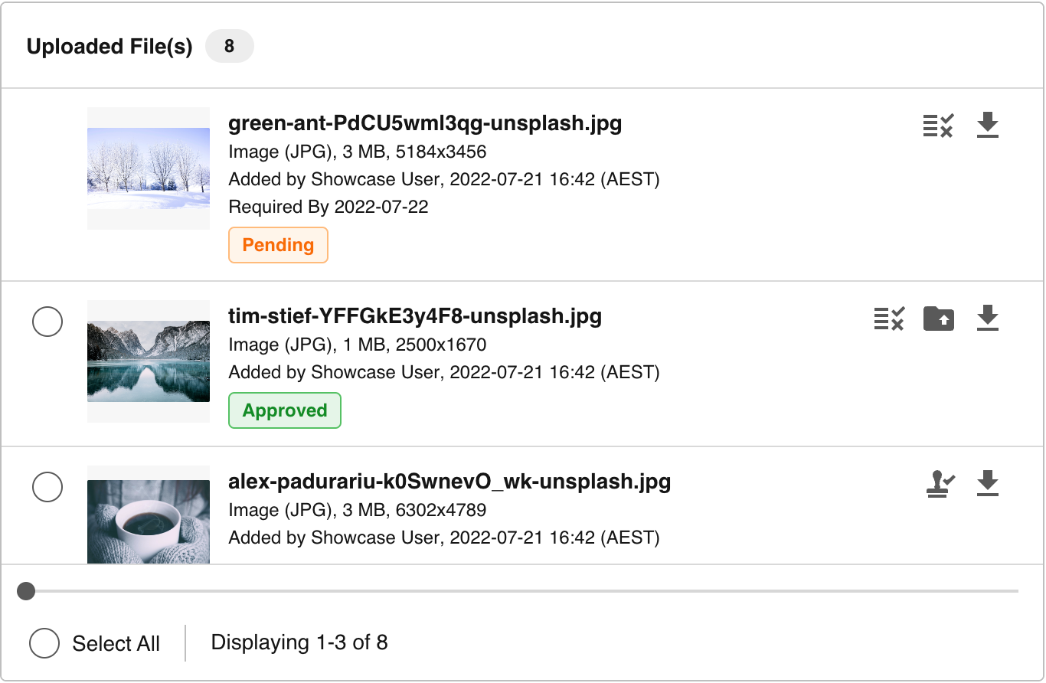1046x683 pixels.
Task: Toggle the Select All radio button
Action: [x=44, y=643]
